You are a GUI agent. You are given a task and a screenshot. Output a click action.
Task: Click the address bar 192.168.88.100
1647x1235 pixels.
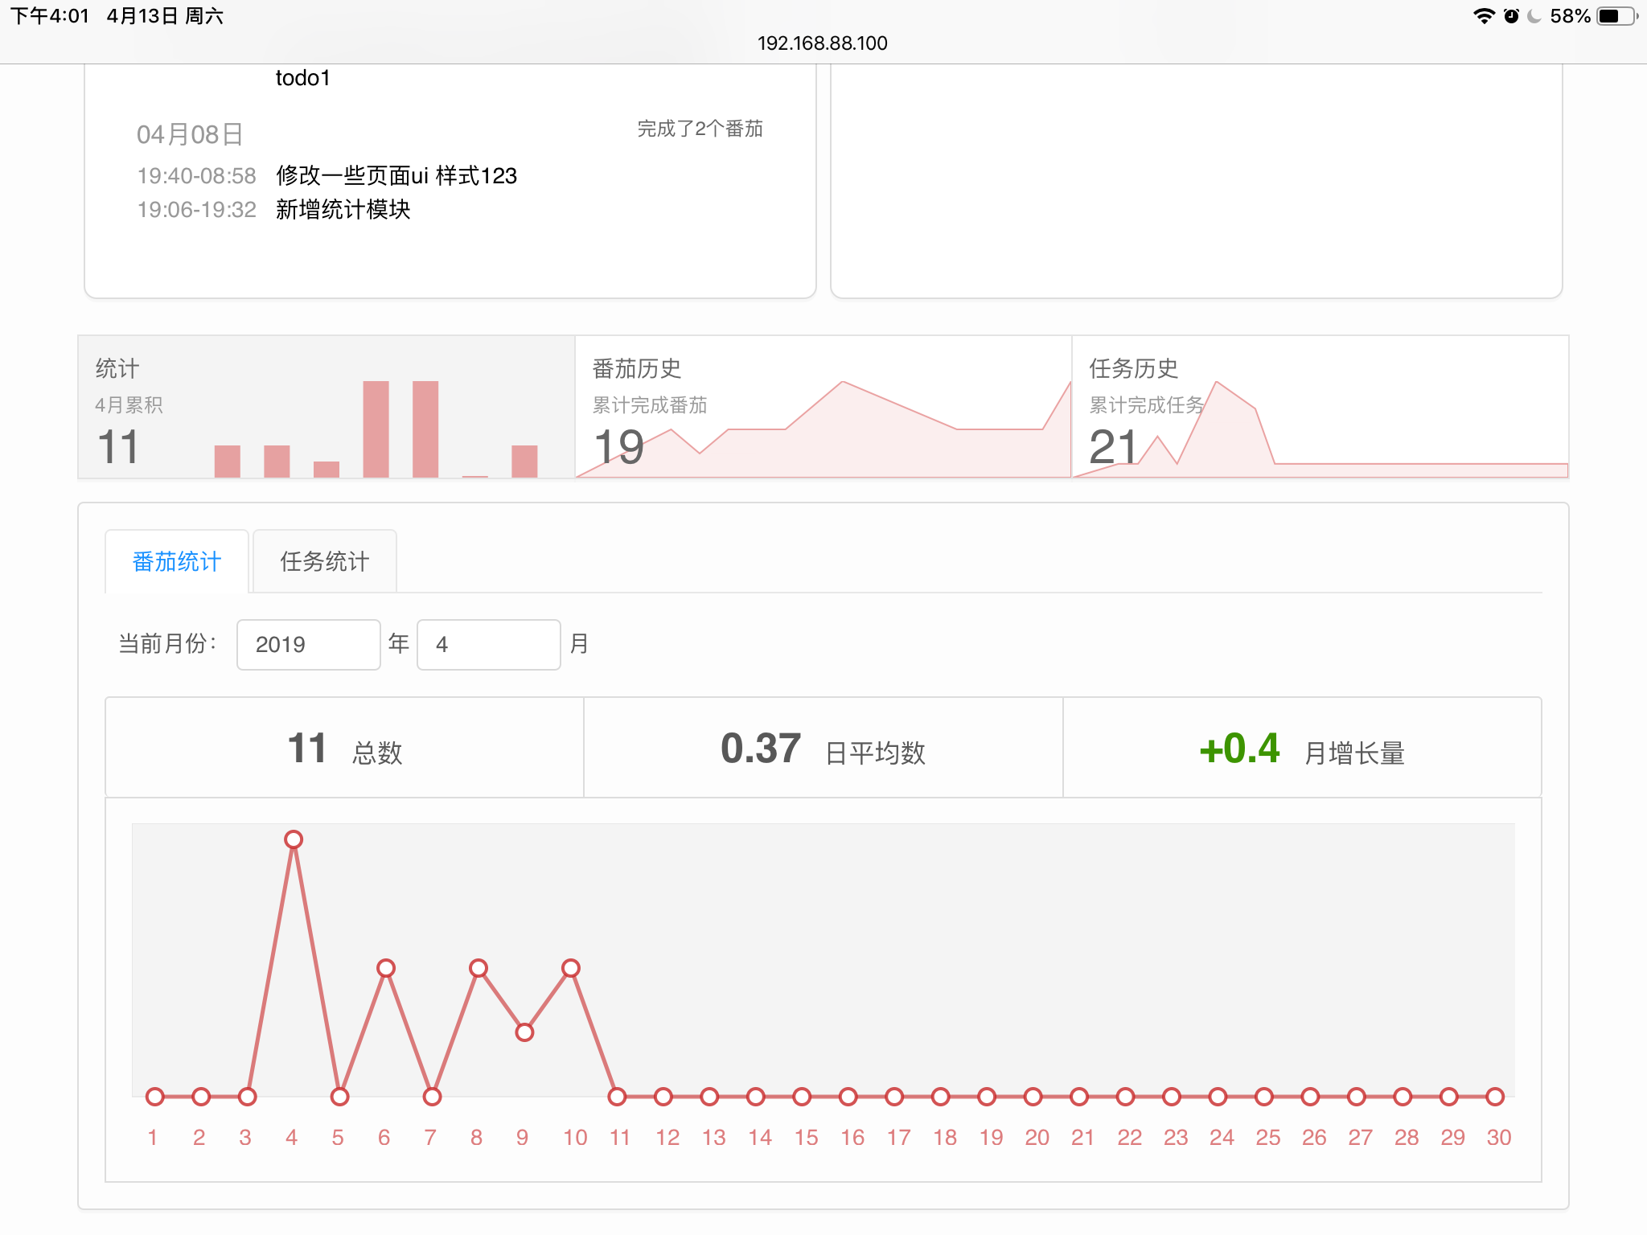pyautogui.click(x=823, y=43)
